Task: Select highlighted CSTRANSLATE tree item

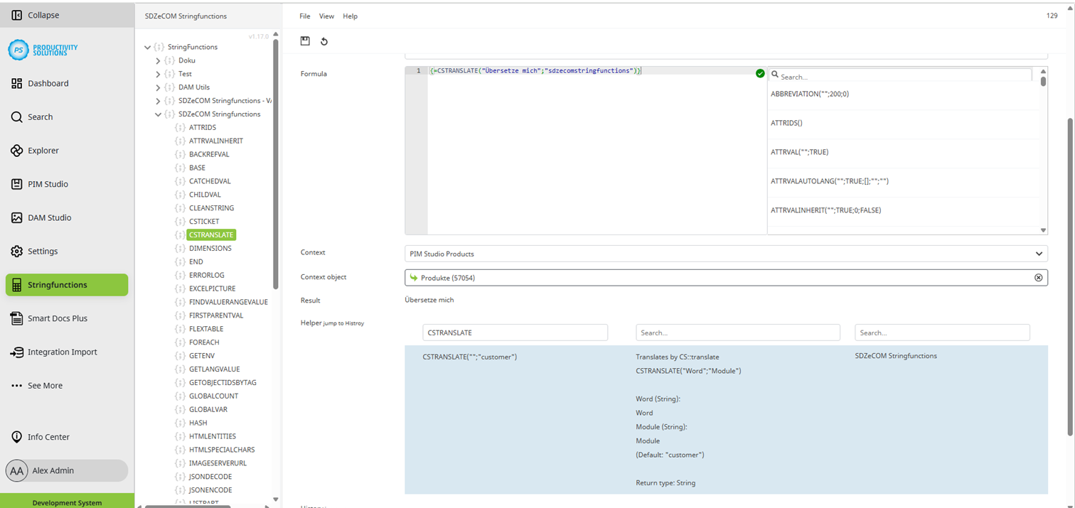Action: coord(211,235)
